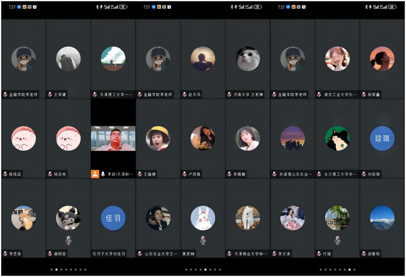The width and height of the screenshot is (406, 277).
Task: Tap the battery indicator showing 69
Action: pos(392,7)
